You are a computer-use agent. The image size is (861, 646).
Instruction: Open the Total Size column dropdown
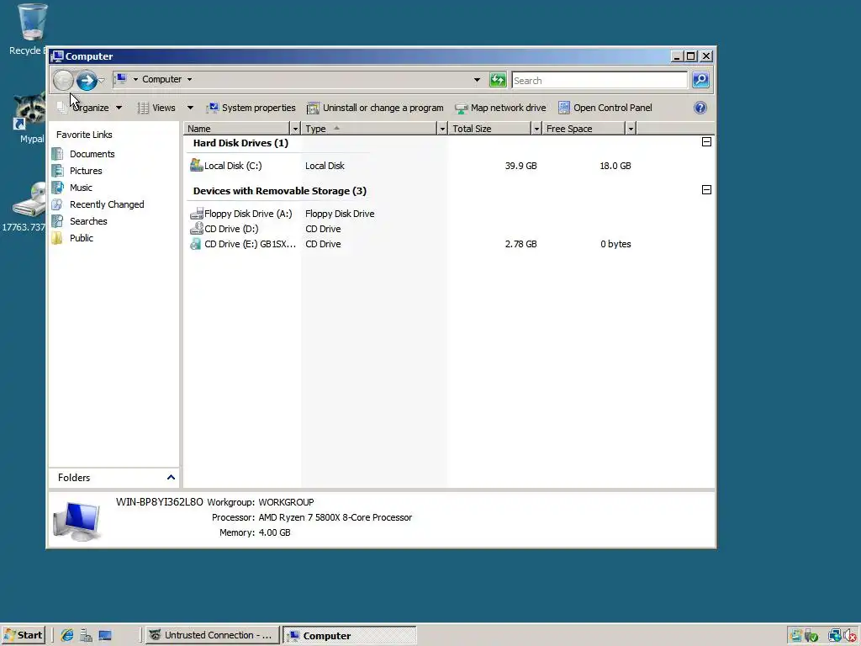click(536, 129)
